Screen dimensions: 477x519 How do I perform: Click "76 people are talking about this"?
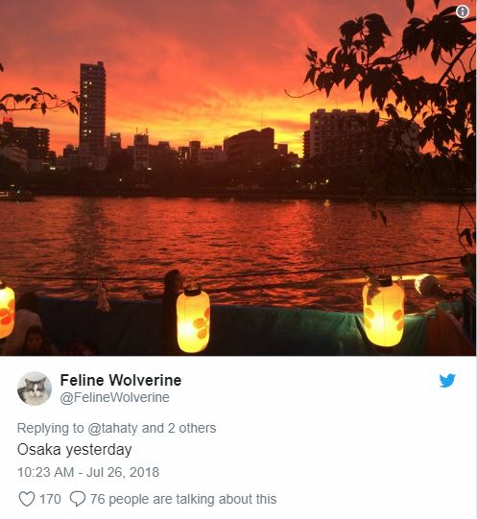coord(183,499)
